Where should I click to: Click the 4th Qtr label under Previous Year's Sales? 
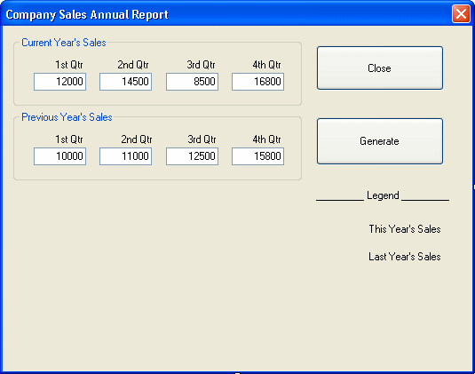click(266, 139)
